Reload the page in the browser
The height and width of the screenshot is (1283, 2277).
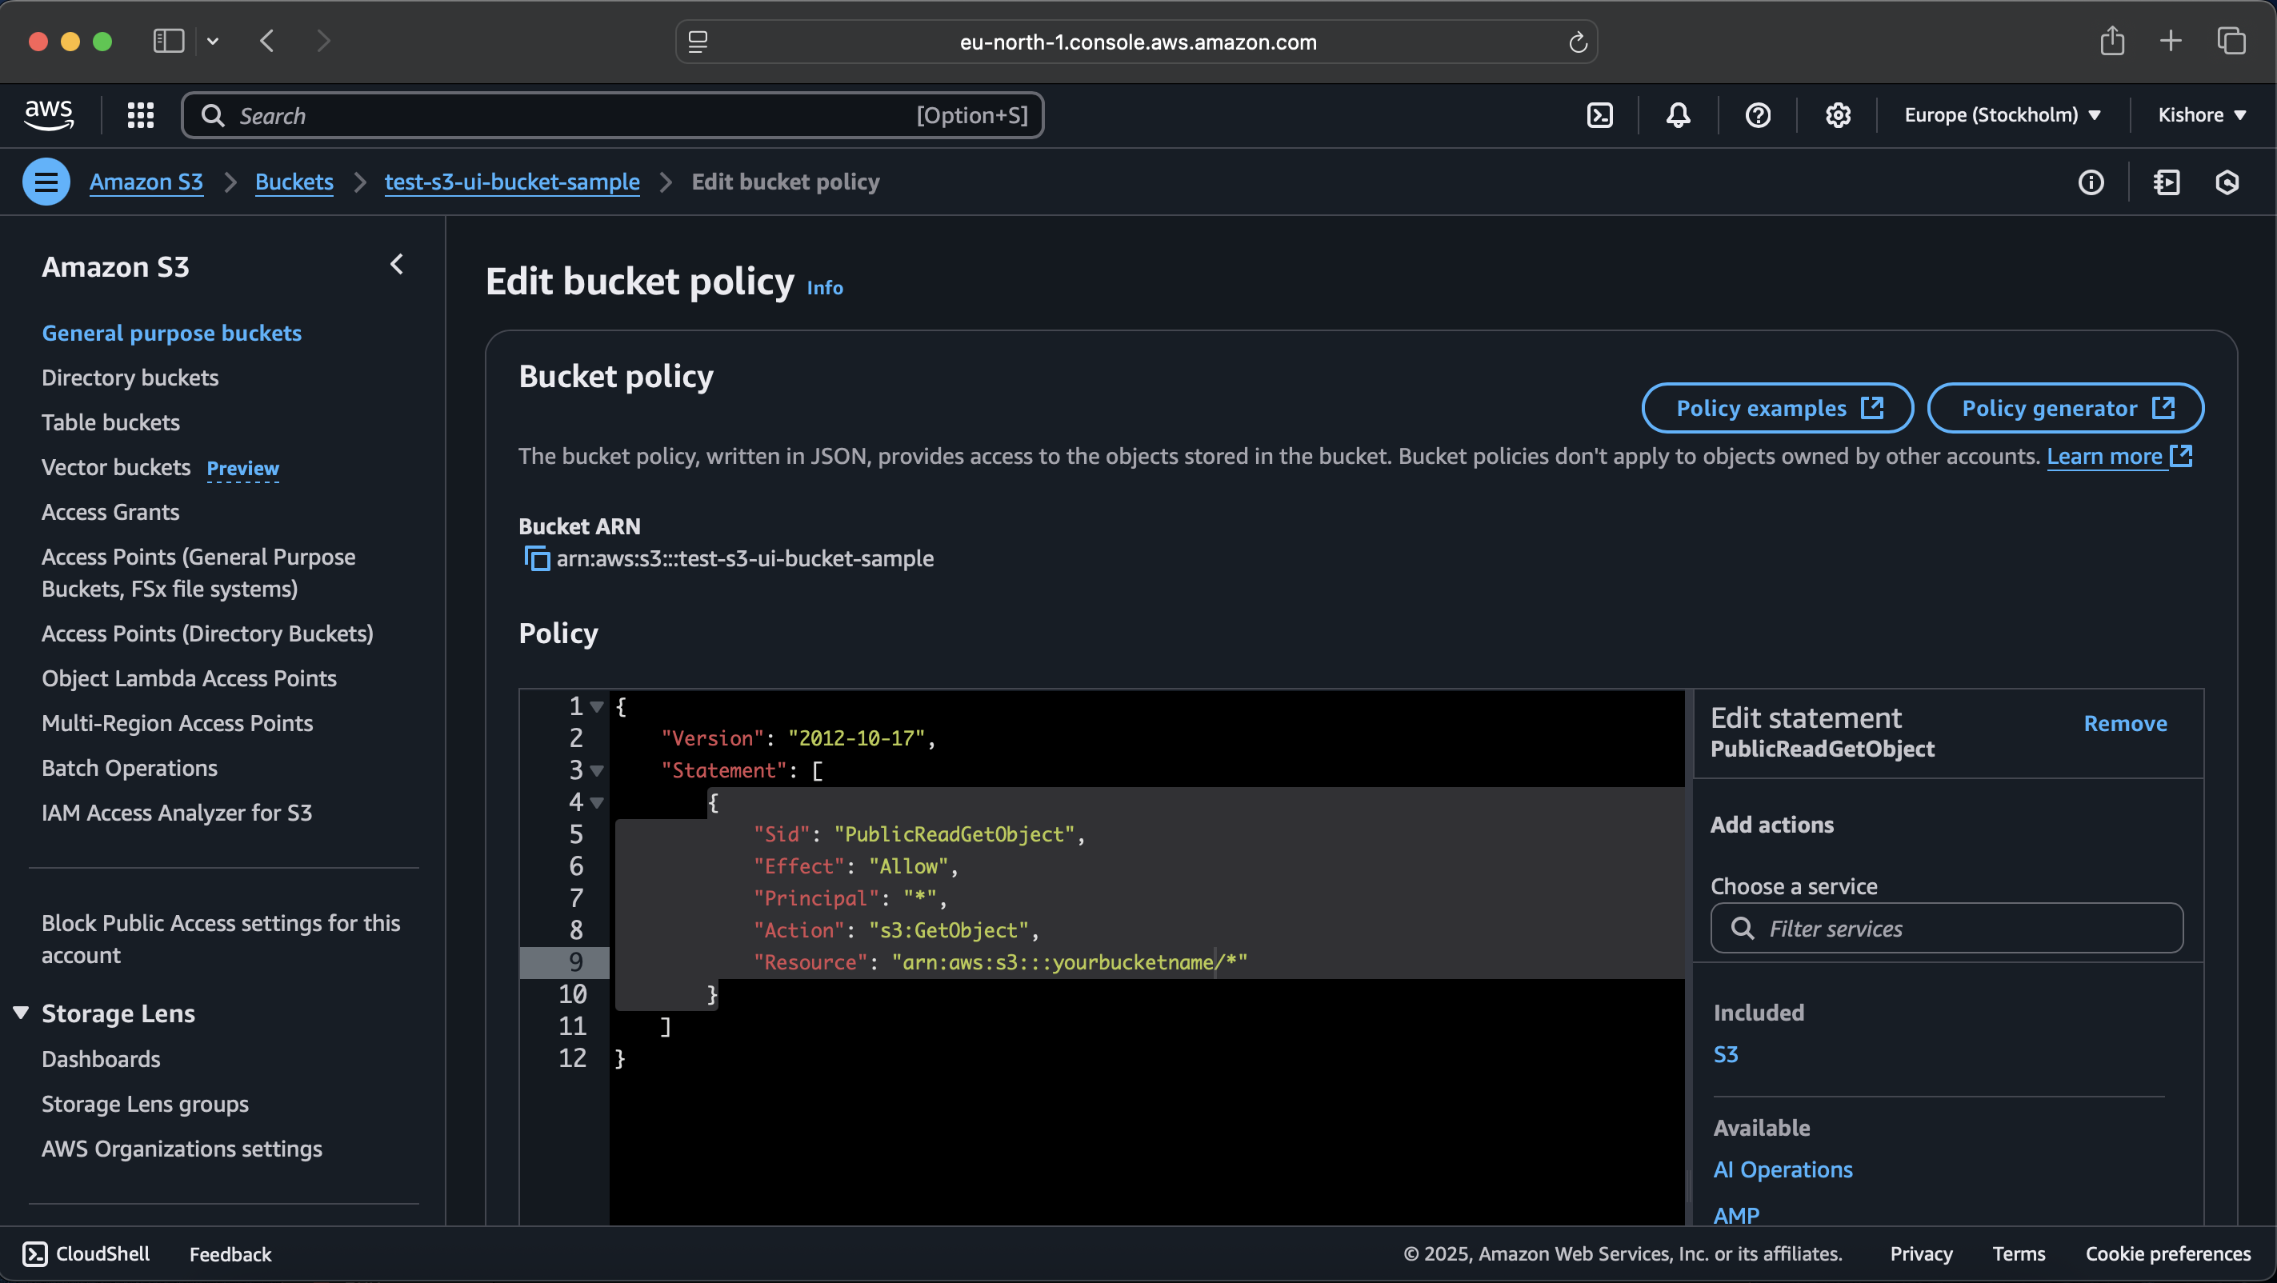tap(1578, 42)
